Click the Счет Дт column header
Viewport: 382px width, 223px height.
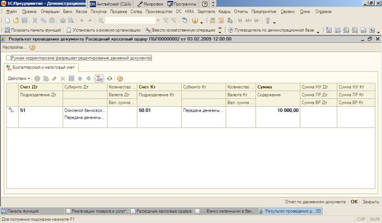(x=40, y=87)
